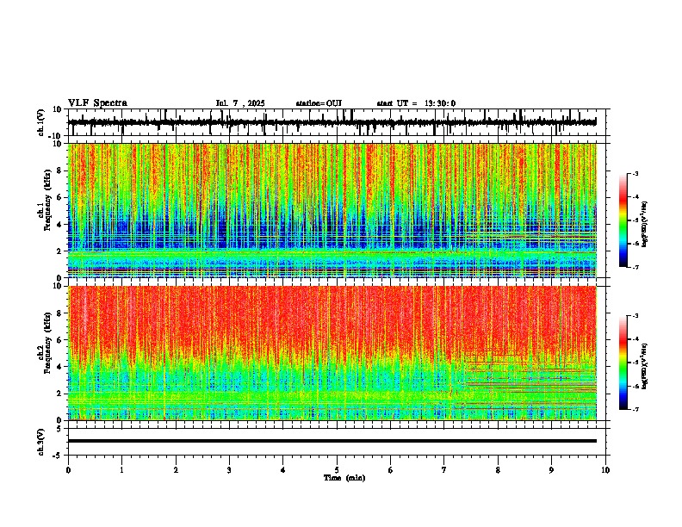The height and width of the screenshot is (527, 682).
Task: Click the time axis tick label "6"
Action: click(x=391, y=470)
